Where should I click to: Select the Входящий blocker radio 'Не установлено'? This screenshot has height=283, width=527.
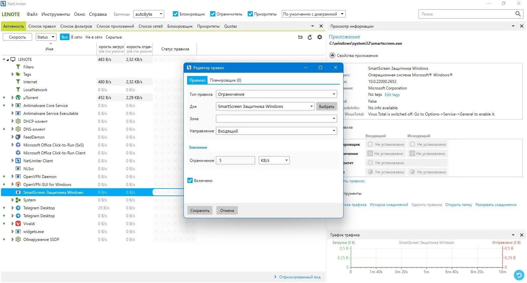pyautogui.click(x=370, y=144)
